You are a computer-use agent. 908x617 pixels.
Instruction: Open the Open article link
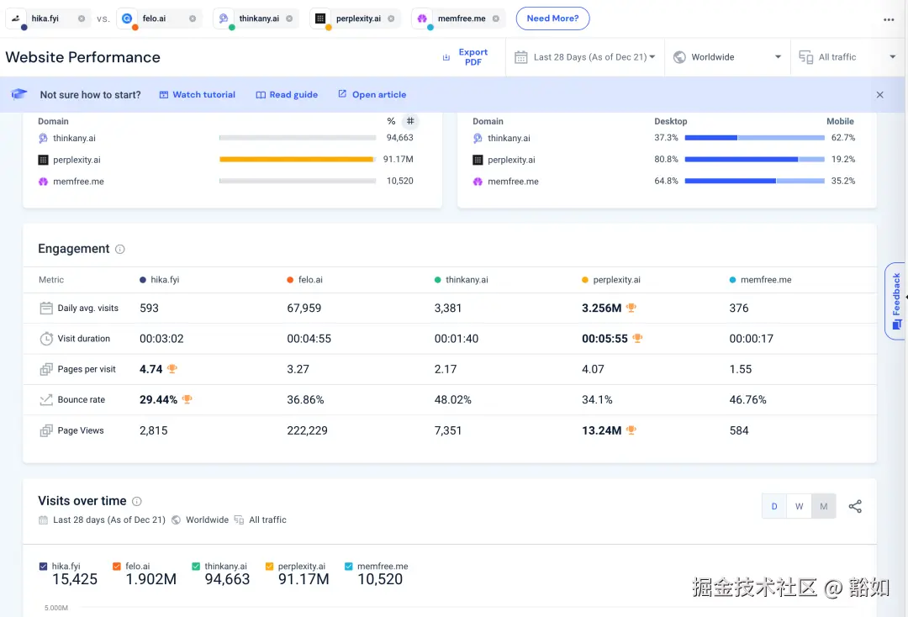pyautogui.click(x=372, y=94)
